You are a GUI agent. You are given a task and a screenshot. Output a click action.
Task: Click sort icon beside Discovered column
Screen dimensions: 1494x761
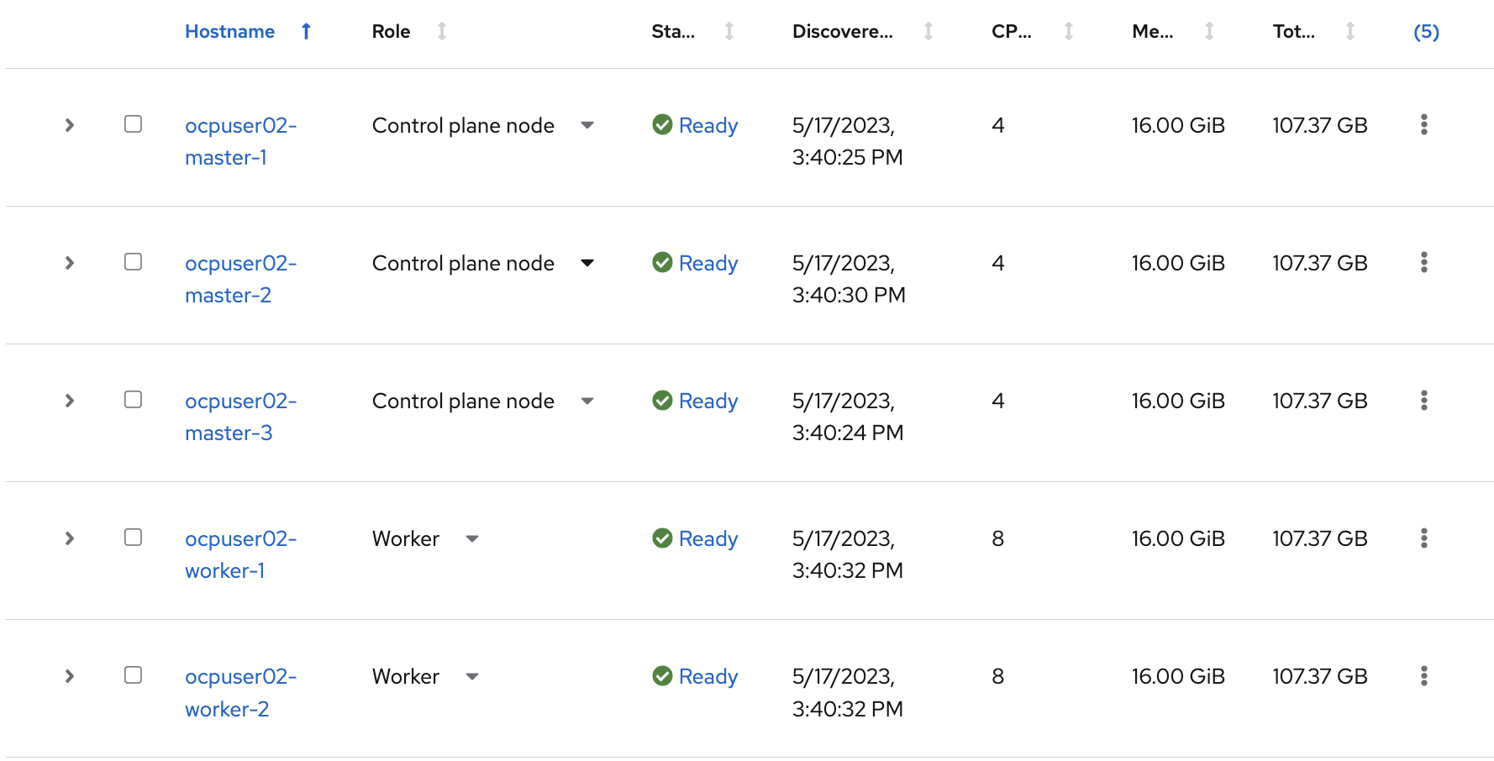click(x=928, y=32)
